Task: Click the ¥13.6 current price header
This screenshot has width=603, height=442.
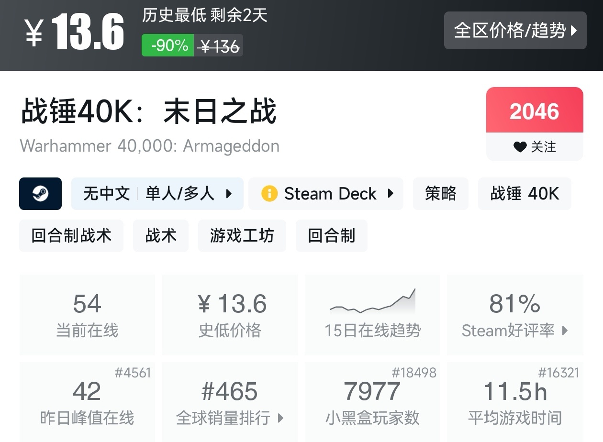Action: (x=74, y=32)
